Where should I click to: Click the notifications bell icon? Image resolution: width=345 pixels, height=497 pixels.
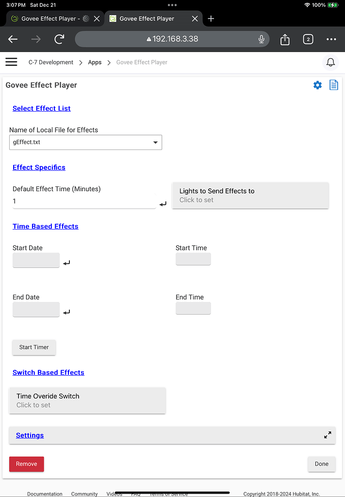tap(330, 62)
